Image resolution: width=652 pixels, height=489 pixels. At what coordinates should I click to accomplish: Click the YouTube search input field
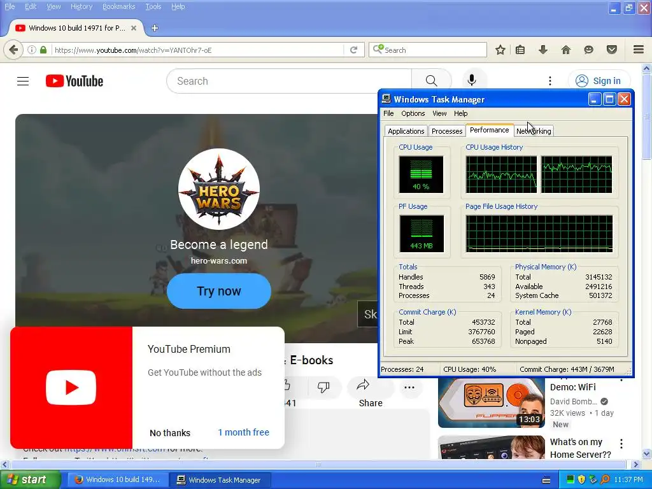point(289,81)
